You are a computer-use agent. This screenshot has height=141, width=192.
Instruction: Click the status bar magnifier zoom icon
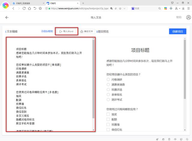point(187,139)
